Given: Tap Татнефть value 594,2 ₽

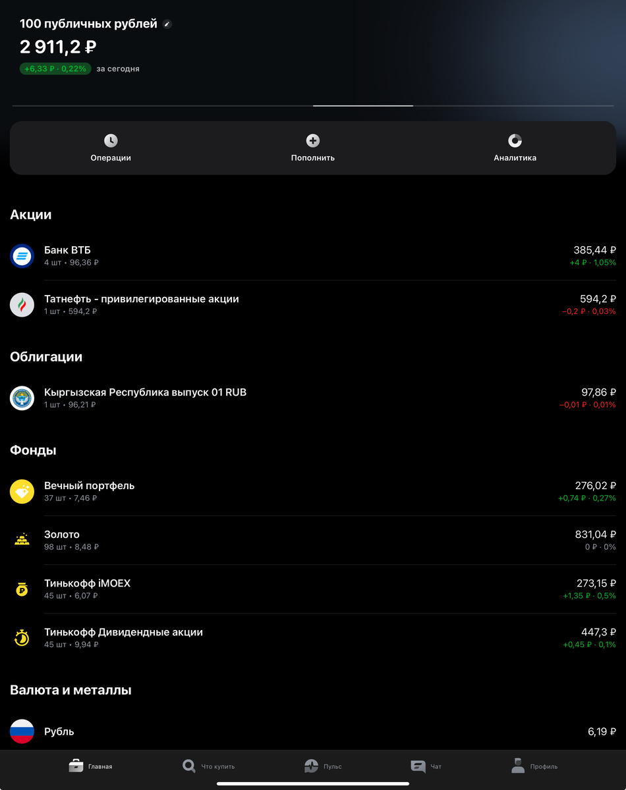Looking at the screenshot, I should [598, 299].
